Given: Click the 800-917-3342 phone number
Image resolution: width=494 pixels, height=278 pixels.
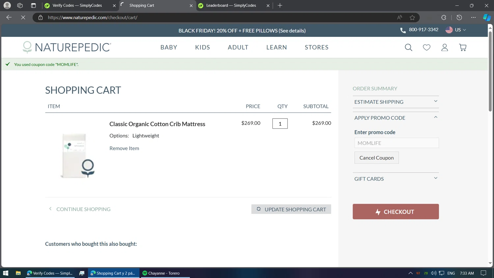Looking at the screenshot, I should tap(424, 30).
